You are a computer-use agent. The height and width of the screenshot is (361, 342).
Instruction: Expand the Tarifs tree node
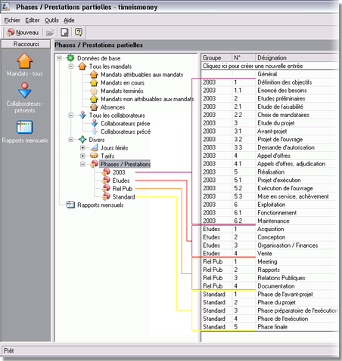pyautogui.click(x=82, y=156)
